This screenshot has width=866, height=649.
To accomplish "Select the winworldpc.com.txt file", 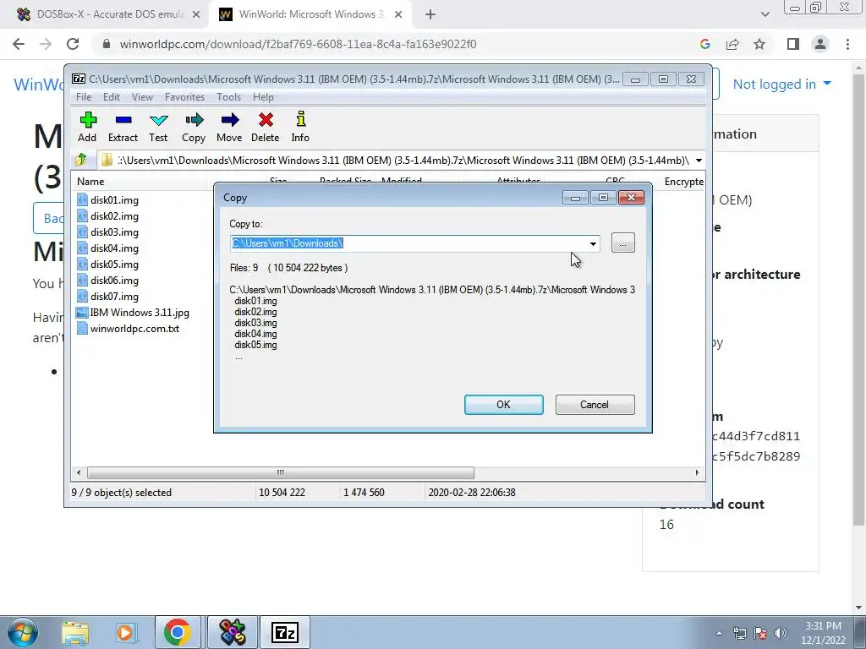I will point(129,329).
